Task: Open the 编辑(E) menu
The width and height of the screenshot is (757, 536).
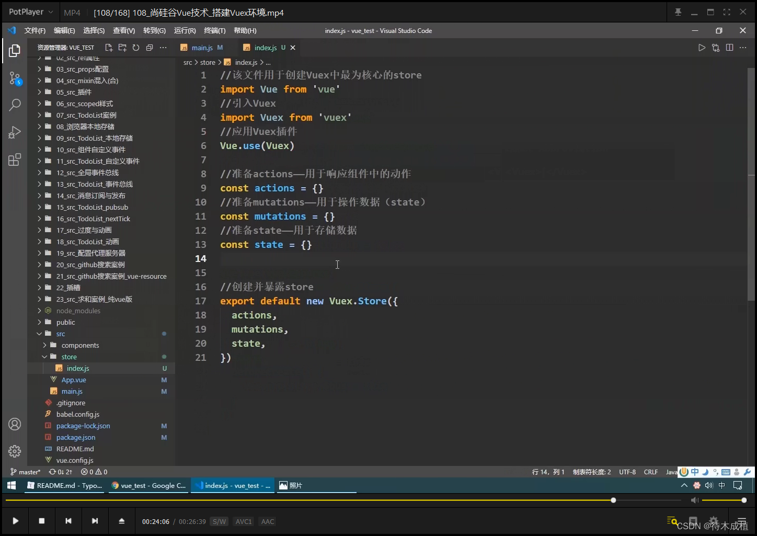Action: click(x=64, y=30)
